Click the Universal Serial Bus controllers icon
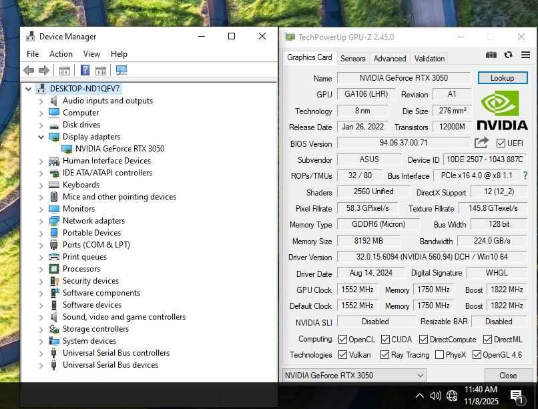This screenshot has width=538, height=409. [x=53, y=353]
